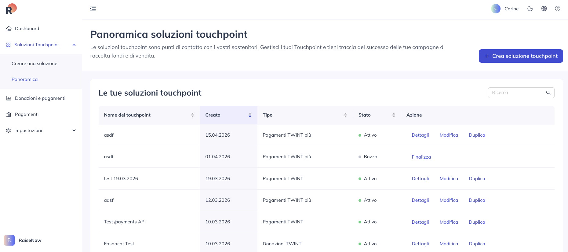
Task: Click Modifica for Test /payments API
Action: point(449,222)
